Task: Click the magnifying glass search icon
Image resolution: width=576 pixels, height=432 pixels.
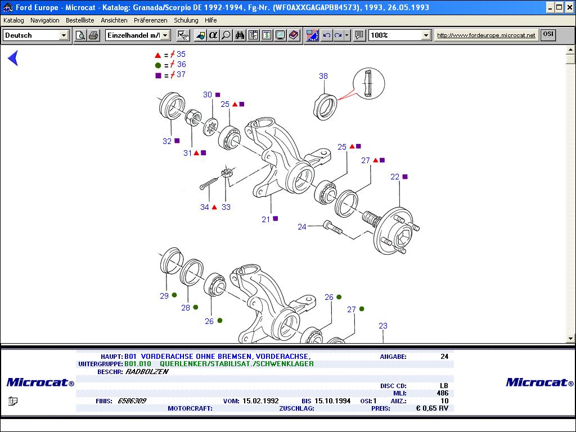Action: point(226,35)
